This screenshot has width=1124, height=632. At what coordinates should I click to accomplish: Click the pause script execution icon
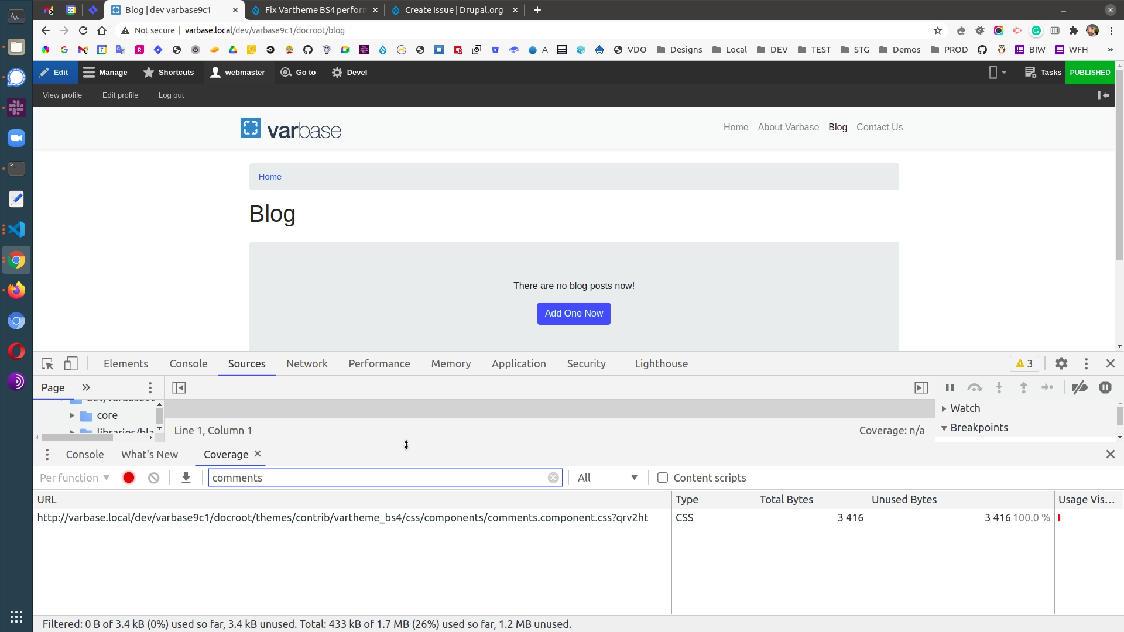[950, 387]
